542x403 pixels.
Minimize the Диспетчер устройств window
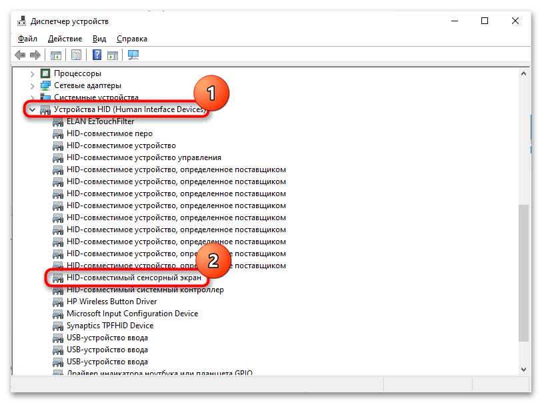tap(455, 21)
